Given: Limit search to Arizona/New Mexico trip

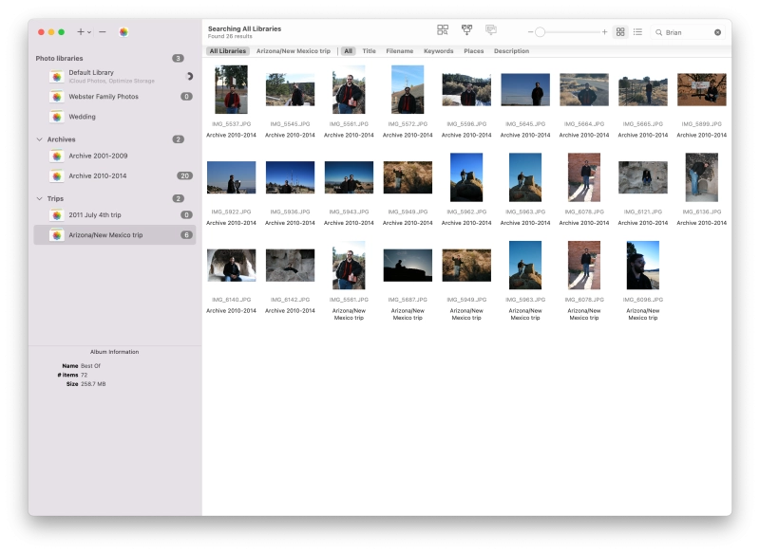Looking at the screenshot, I should [293, 51].
